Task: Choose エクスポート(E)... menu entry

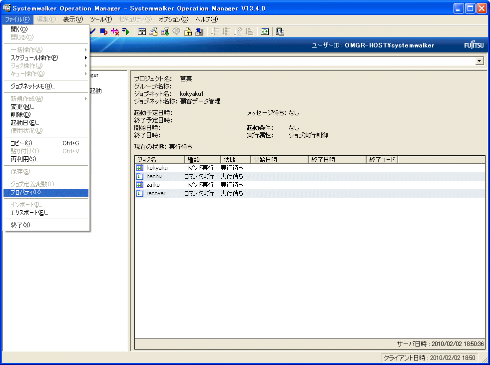Action: point(46,213)
